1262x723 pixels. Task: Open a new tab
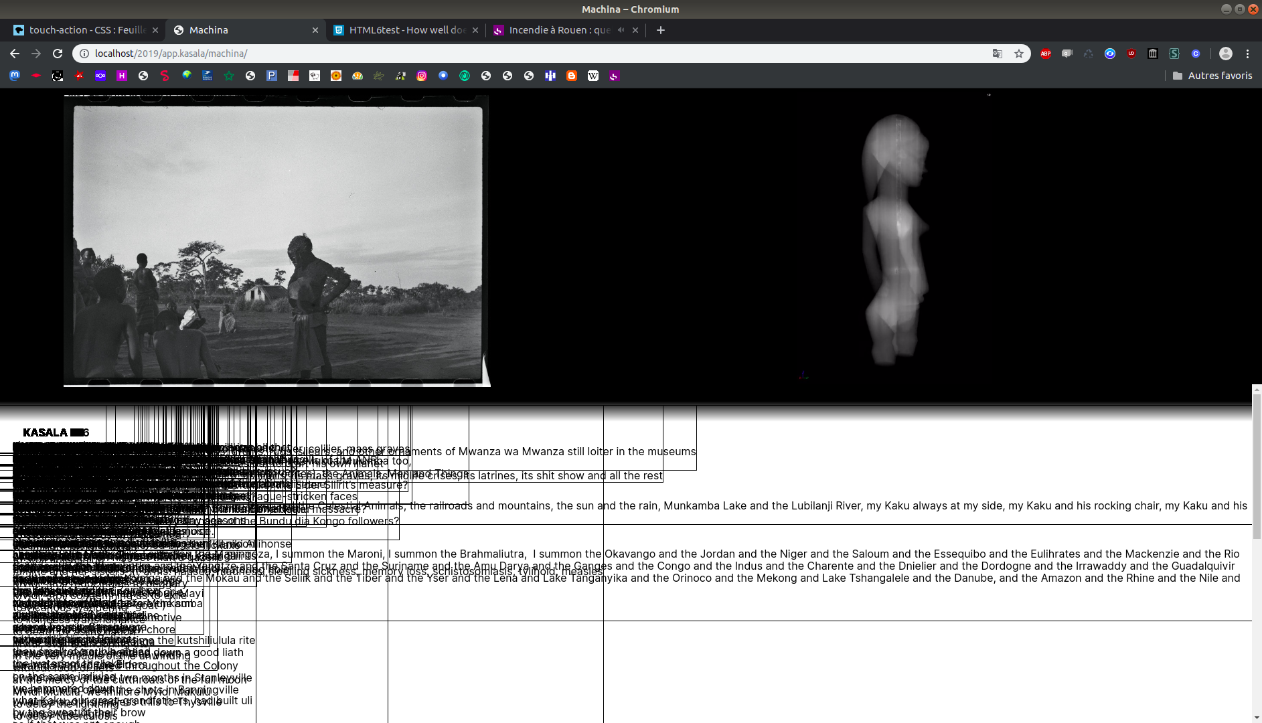(660, 30)
